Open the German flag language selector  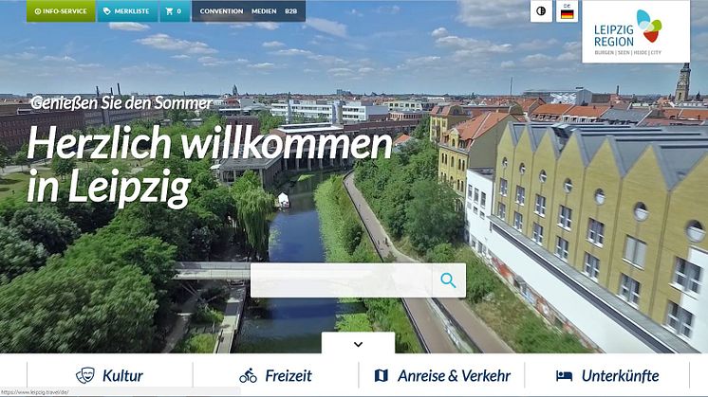567,11
